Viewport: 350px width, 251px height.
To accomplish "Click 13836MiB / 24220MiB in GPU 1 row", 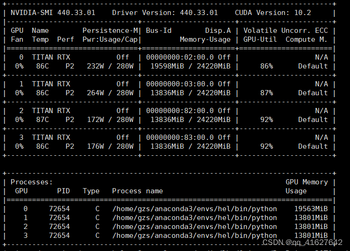I will coord(190,93).
